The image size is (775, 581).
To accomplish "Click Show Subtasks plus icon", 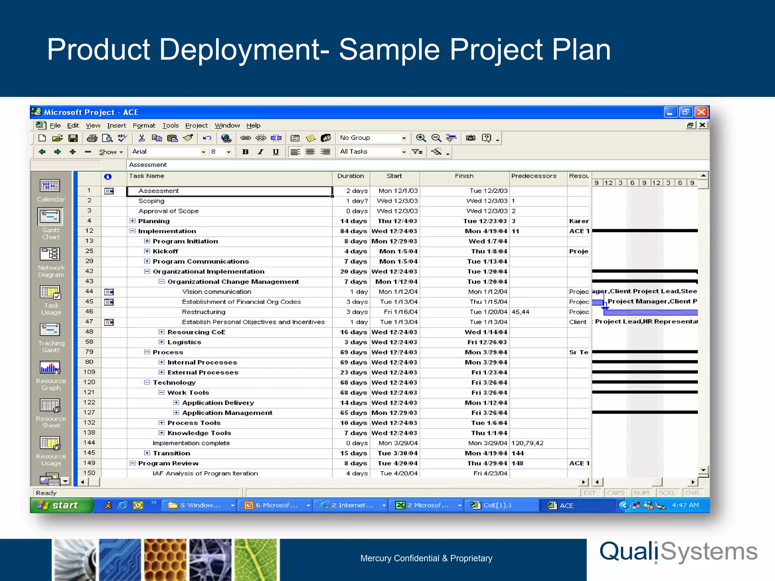I will pos(73,152).
